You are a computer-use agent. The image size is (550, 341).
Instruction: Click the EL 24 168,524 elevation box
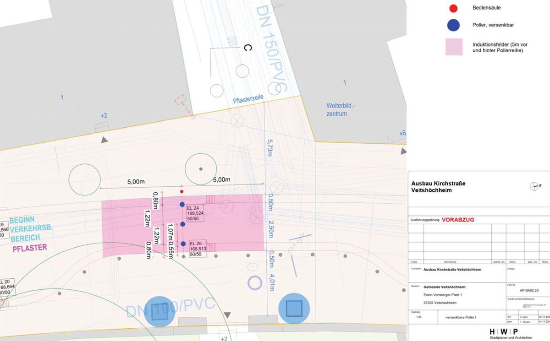click(x=196, y=213)
